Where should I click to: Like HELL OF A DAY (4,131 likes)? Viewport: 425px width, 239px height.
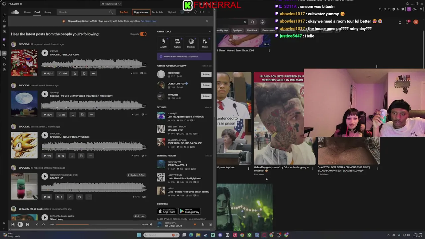(x=48, y=73)
